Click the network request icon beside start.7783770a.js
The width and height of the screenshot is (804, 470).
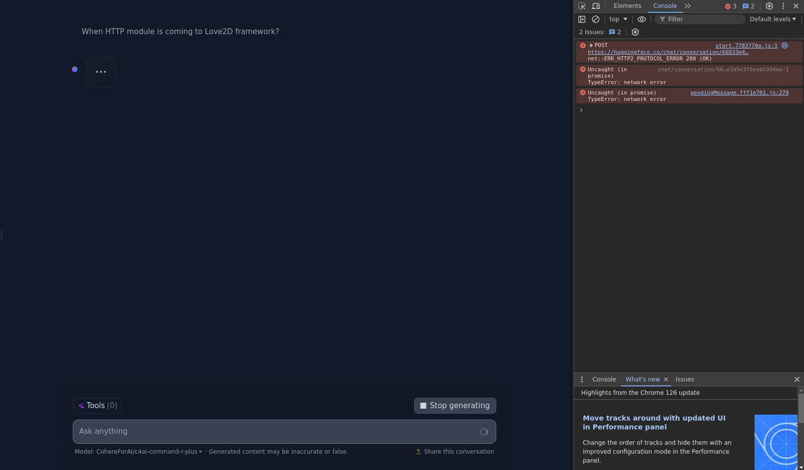785,46
